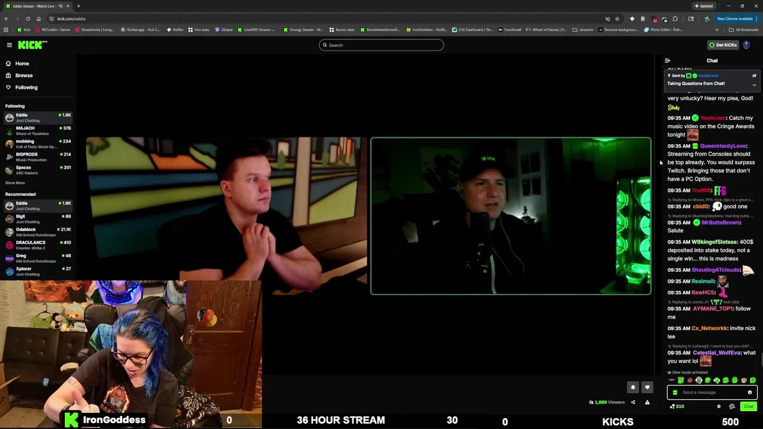Mute the Eddie Stream browser tab
Image resolution: width=763 pixels, height=429 pixels.
[x=61, y=6]
